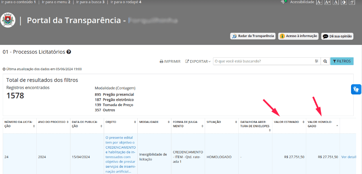This screenshot has width=362, height=174.
Task: Click the magnifier search button
Action: click(325, 61)
